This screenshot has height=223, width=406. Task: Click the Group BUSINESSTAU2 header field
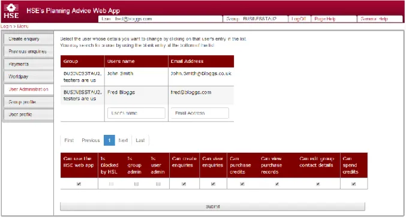(255, 19)
